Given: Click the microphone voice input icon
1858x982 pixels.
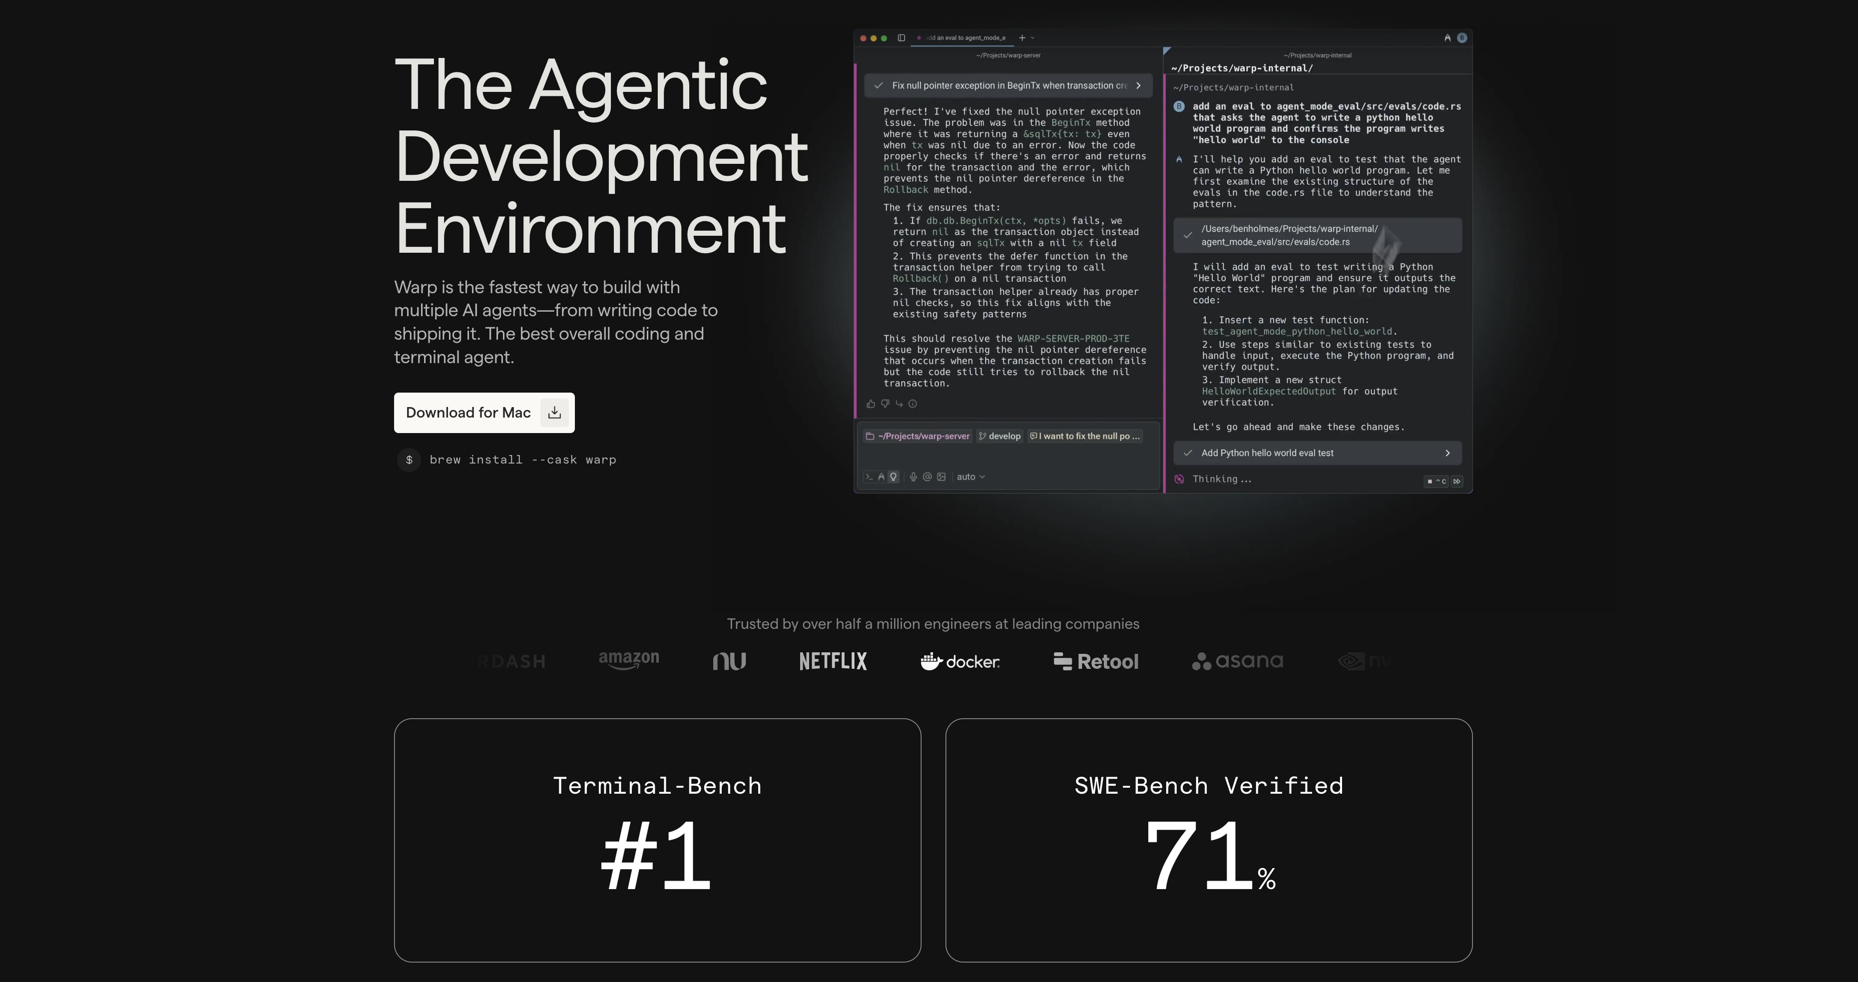Looking at the screenshot, I should (913, 477).
